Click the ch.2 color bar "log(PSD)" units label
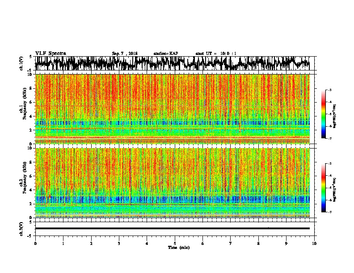The width and height of the screenshot is (354, 273). [334, 190]
